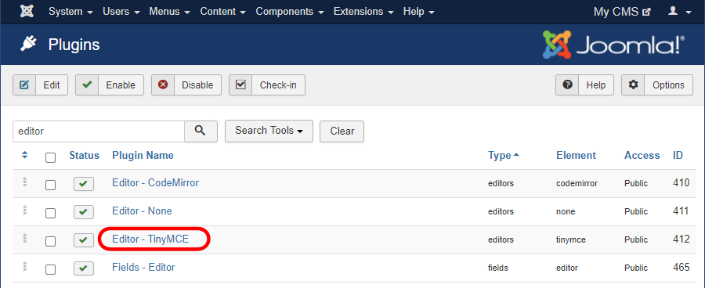Click the drag handle of Fields - Editor row

25,267
